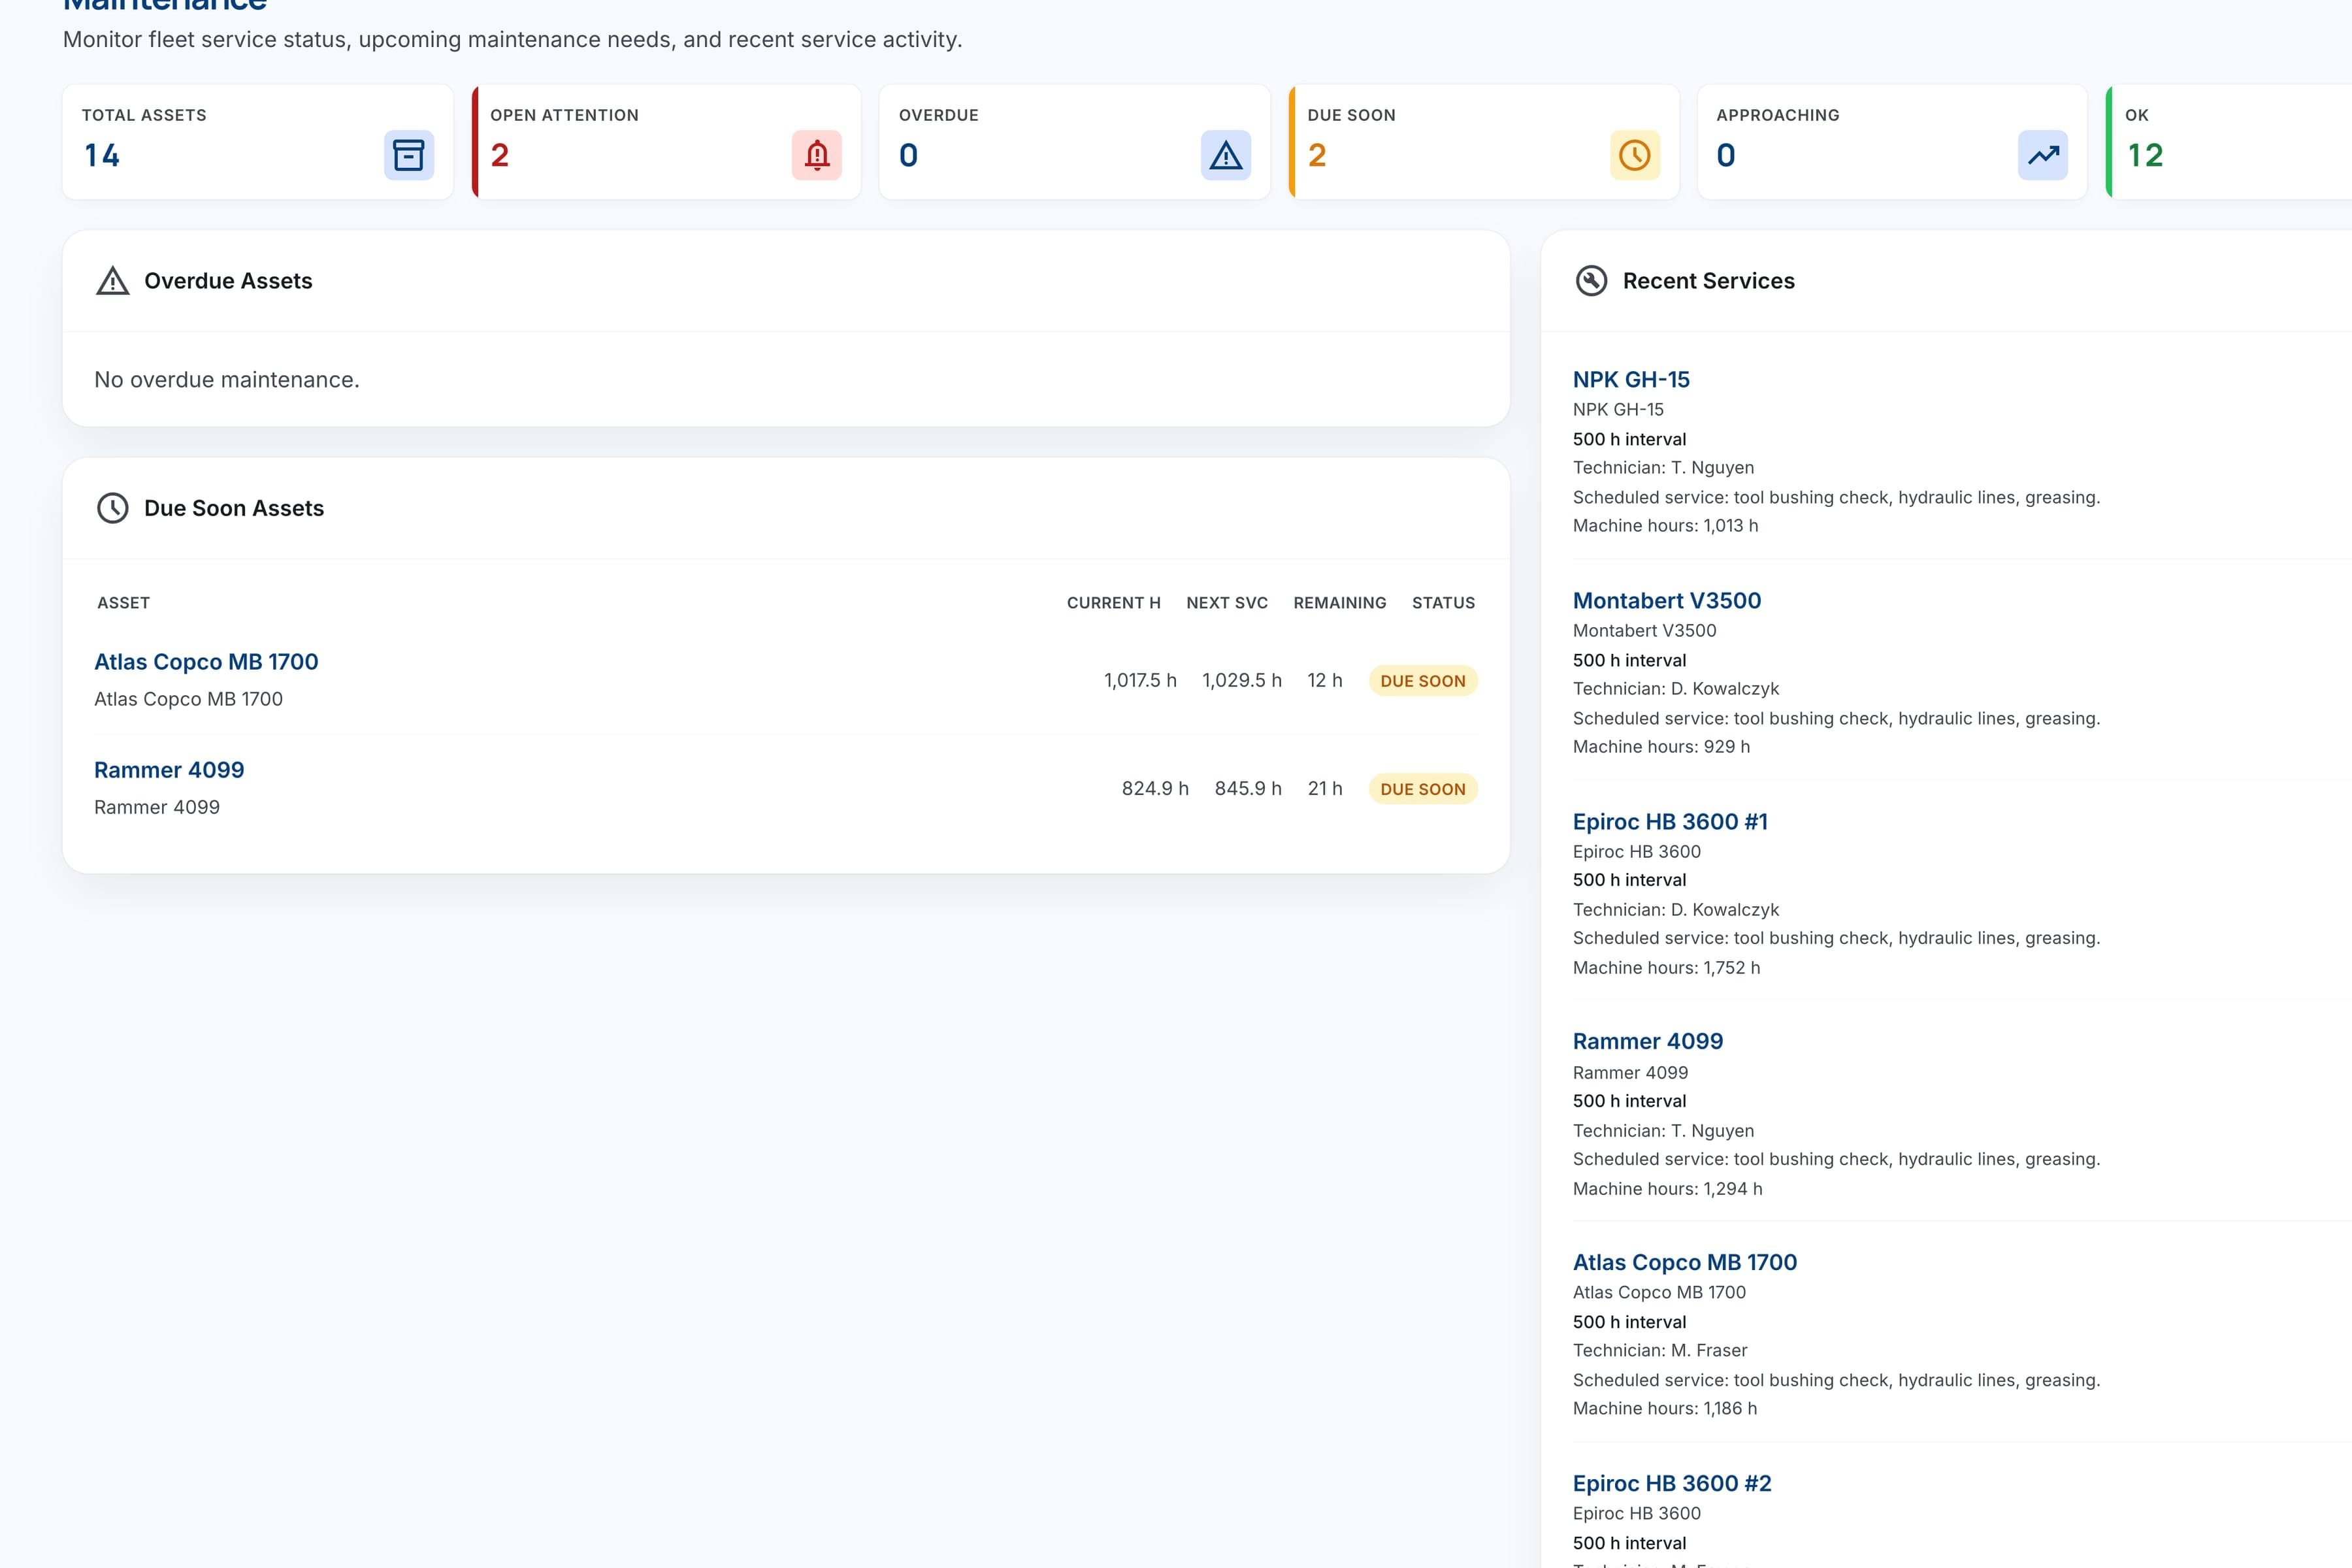Click the Open Attention bell alert icon

click(x=817, y=155)
